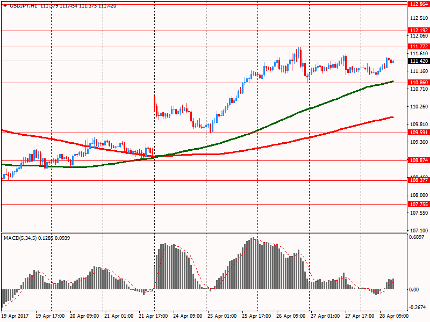This screenshot has width=430, height=322.
Task: Click the 19 Apr 2017 date label
Action: [15, 316]
